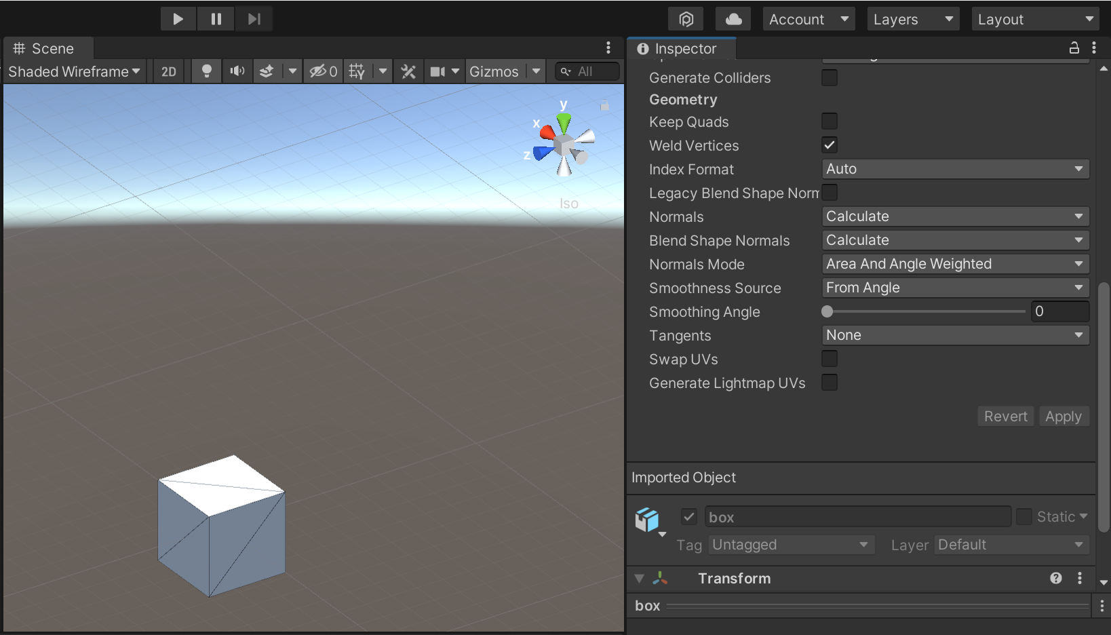Toggle scene view audio

point(237,71)
